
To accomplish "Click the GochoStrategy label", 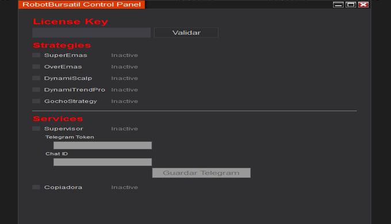I will click(x=71, y=101).
